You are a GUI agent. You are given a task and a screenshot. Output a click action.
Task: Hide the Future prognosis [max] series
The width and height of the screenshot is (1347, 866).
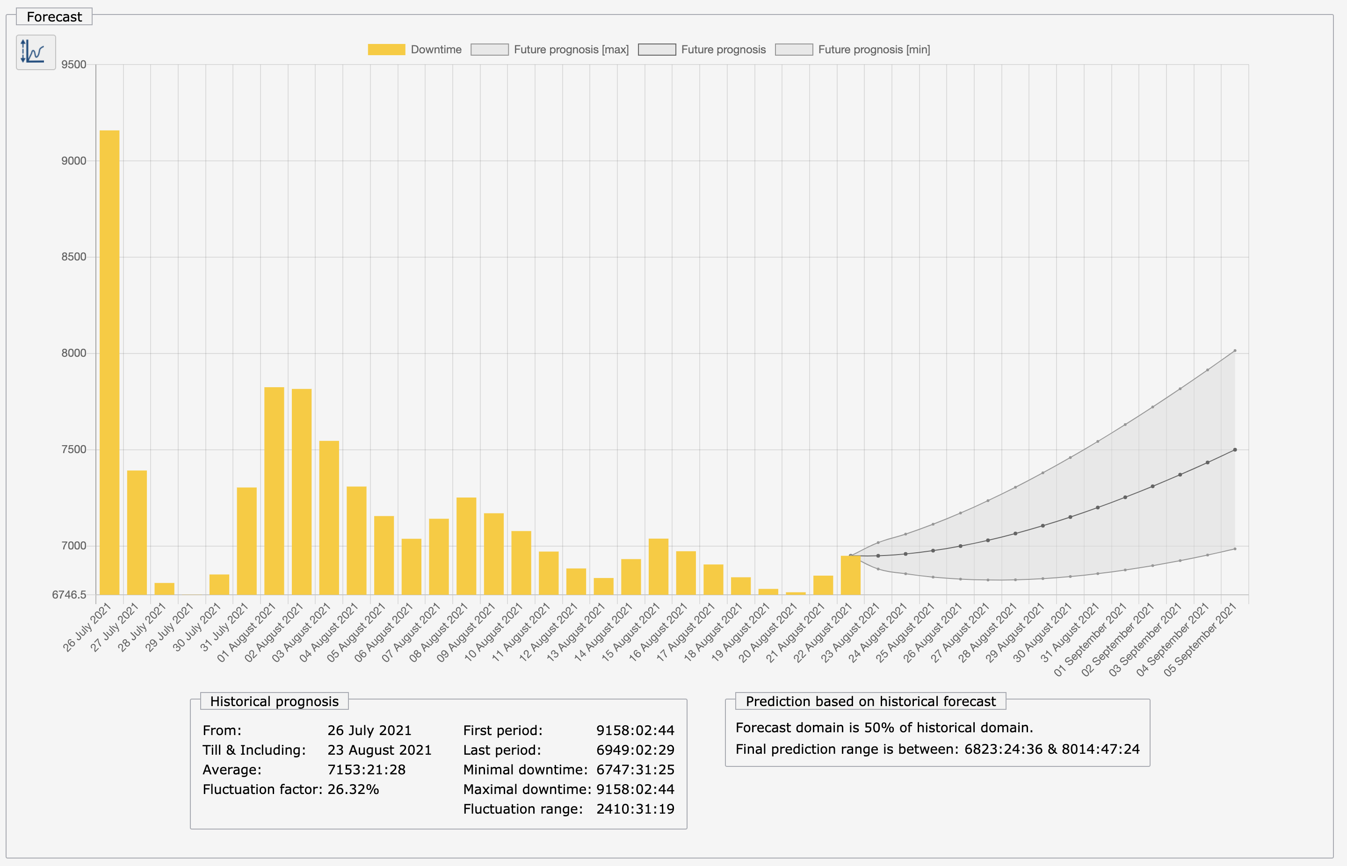571,50
